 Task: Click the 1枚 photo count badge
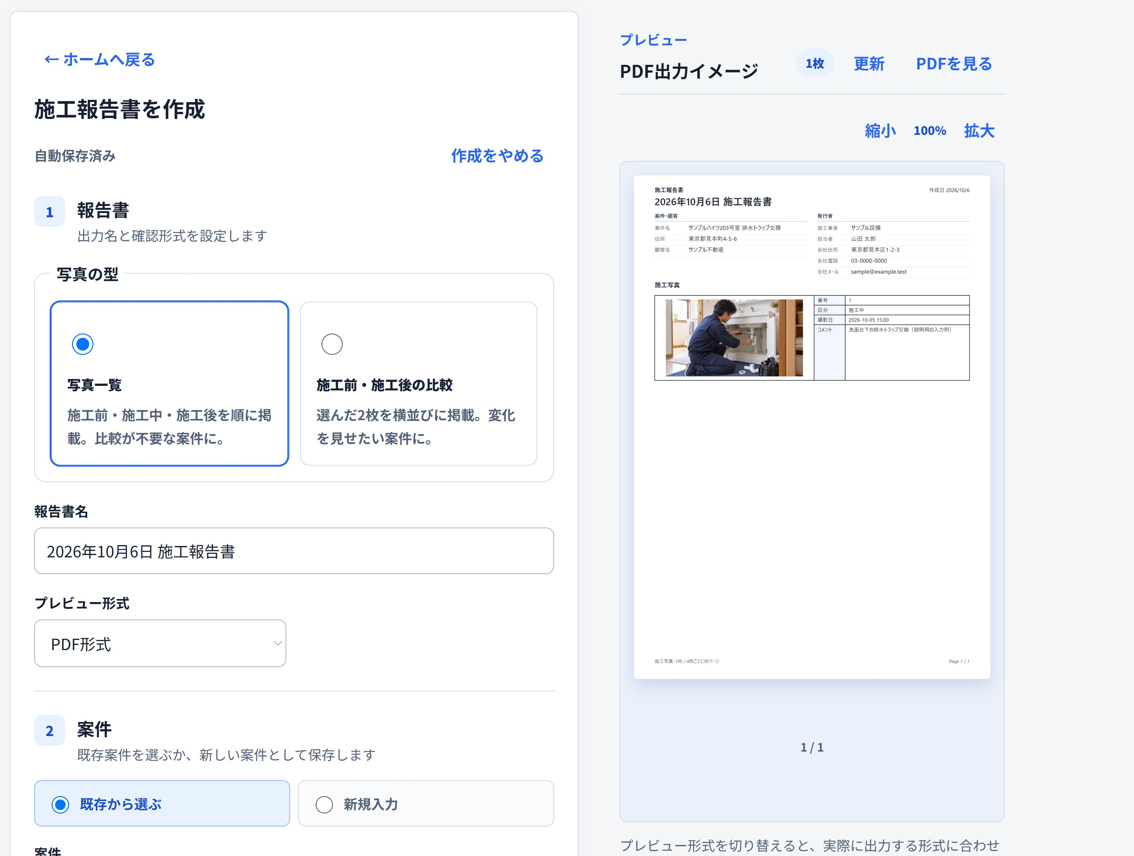tap(814, 63)
